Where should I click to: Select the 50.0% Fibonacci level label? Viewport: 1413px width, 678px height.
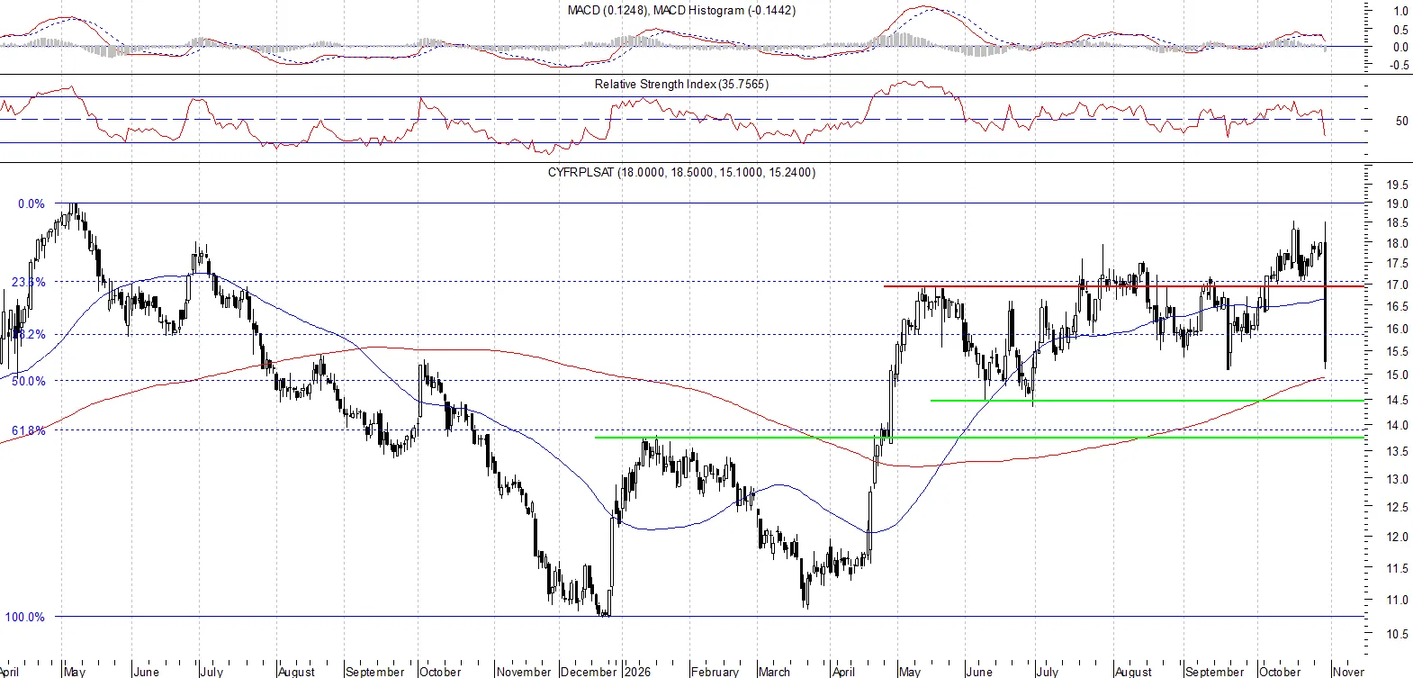coord(28,381)
